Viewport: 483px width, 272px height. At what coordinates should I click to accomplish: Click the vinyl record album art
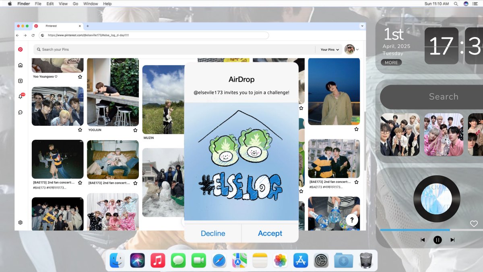437,199
